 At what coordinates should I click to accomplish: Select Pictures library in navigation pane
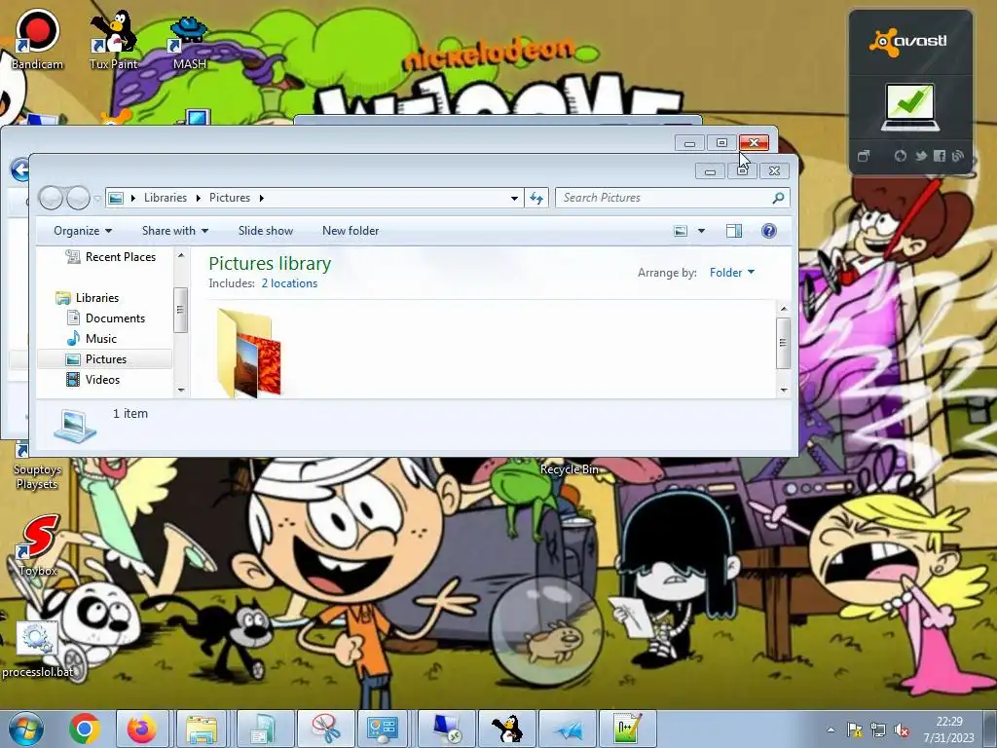104,359
